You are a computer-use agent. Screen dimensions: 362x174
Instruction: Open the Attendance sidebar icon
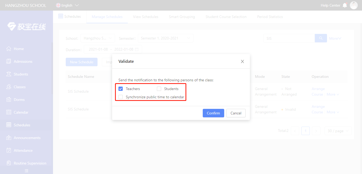(9, 150)
